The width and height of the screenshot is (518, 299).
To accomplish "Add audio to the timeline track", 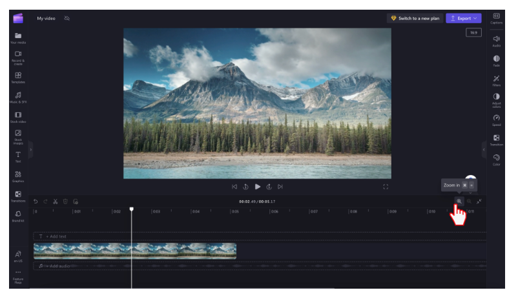I will pyautogui.click(x=260, y=266).
